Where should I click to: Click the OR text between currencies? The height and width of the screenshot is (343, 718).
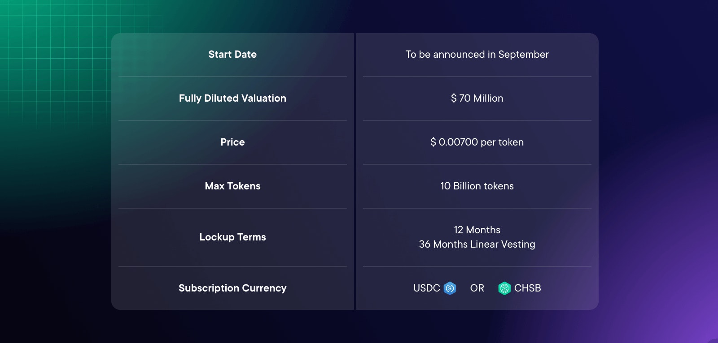tap(477, 288)
